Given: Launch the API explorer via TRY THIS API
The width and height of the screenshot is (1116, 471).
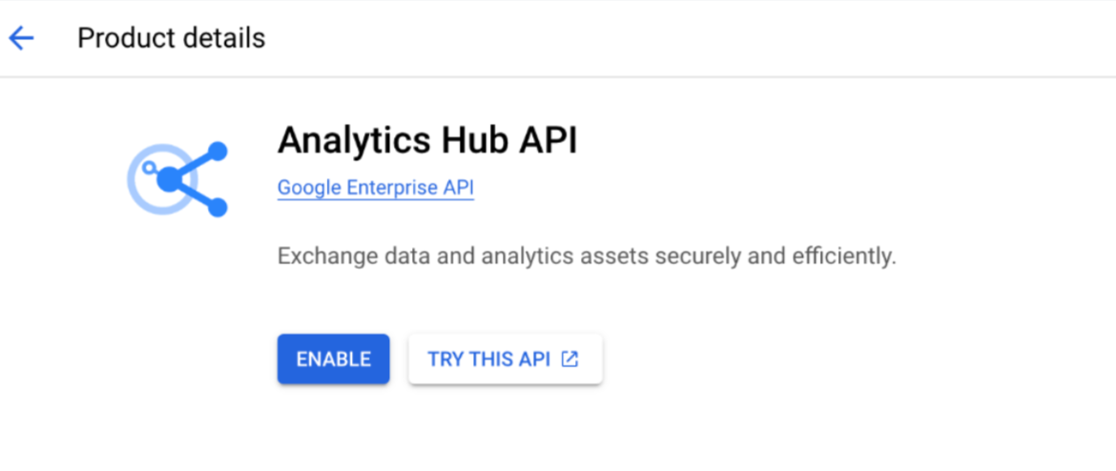Looking at the screenshot, I should click(506, 359).
